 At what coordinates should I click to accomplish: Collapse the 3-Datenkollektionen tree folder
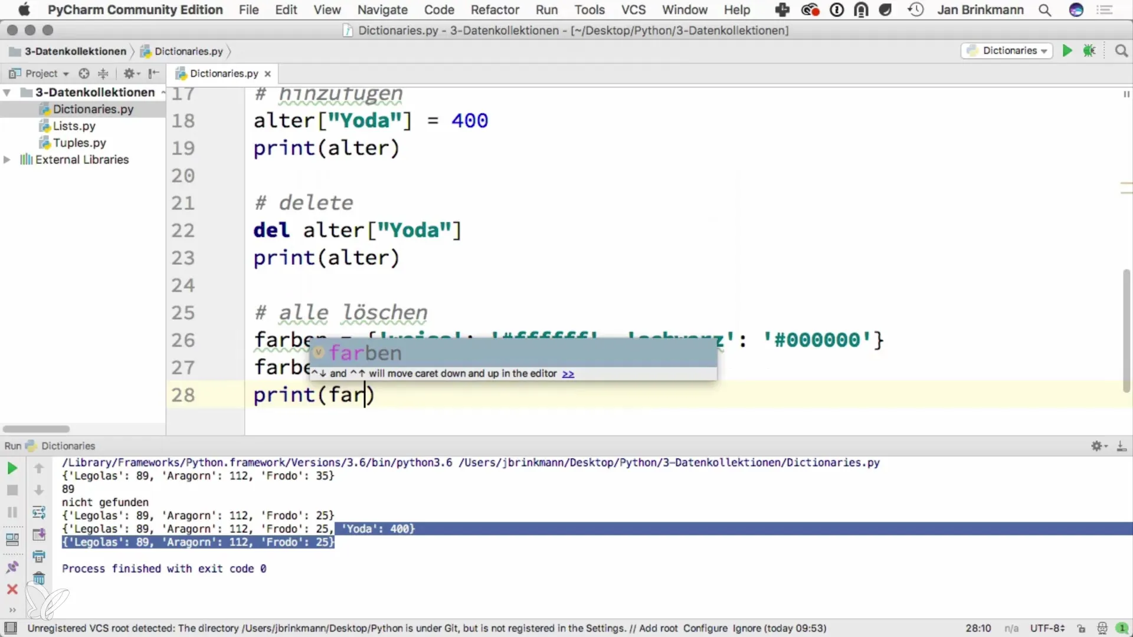(x=7, y=93)
